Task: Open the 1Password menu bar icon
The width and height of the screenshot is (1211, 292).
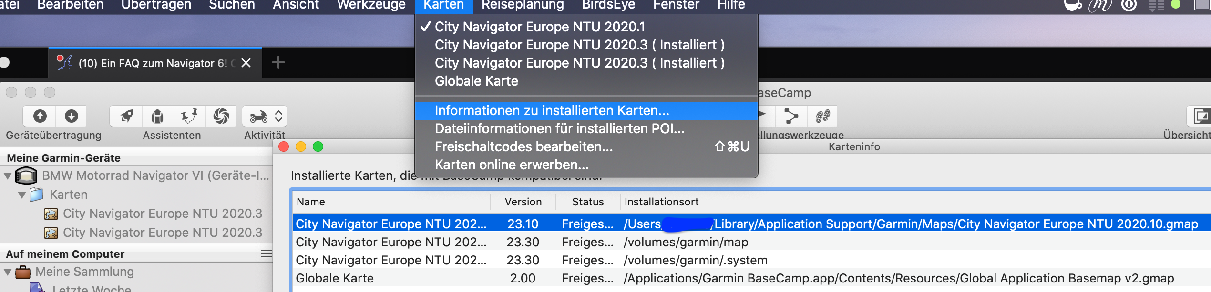Action: 1129,5
